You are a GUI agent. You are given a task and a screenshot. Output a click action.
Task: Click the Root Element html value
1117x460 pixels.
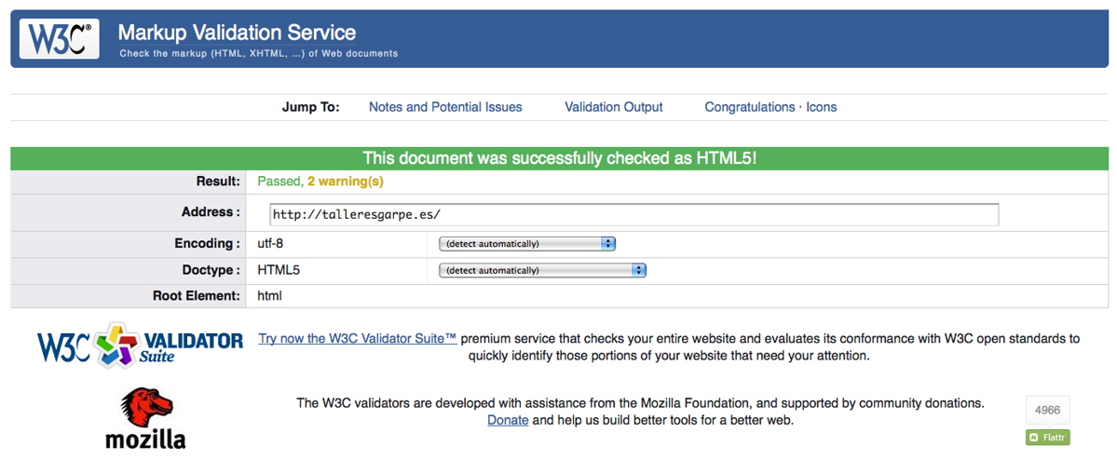click(x=269, y=296)
